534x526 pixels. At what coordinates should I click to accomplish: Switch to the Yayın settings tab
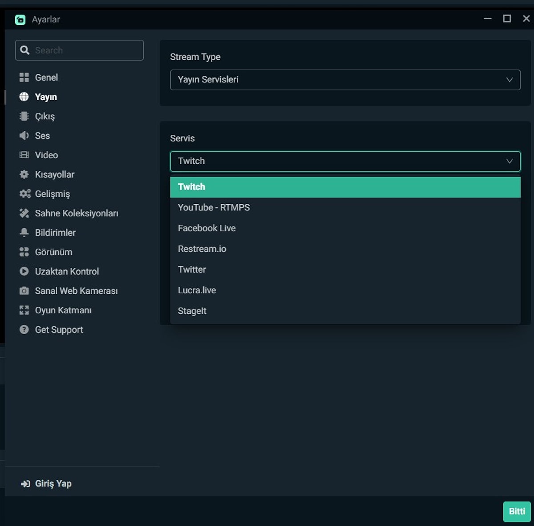(x=46, y=97)
